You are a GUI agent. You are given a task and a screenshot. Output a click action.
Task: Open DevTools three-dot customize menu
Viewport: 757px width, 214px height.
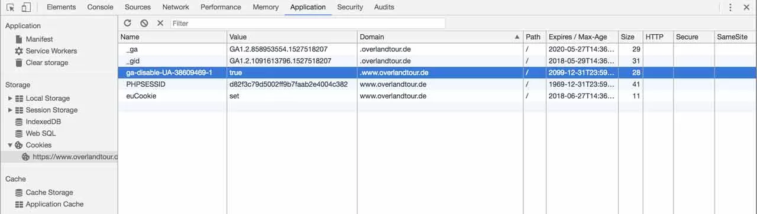point(730,7)
